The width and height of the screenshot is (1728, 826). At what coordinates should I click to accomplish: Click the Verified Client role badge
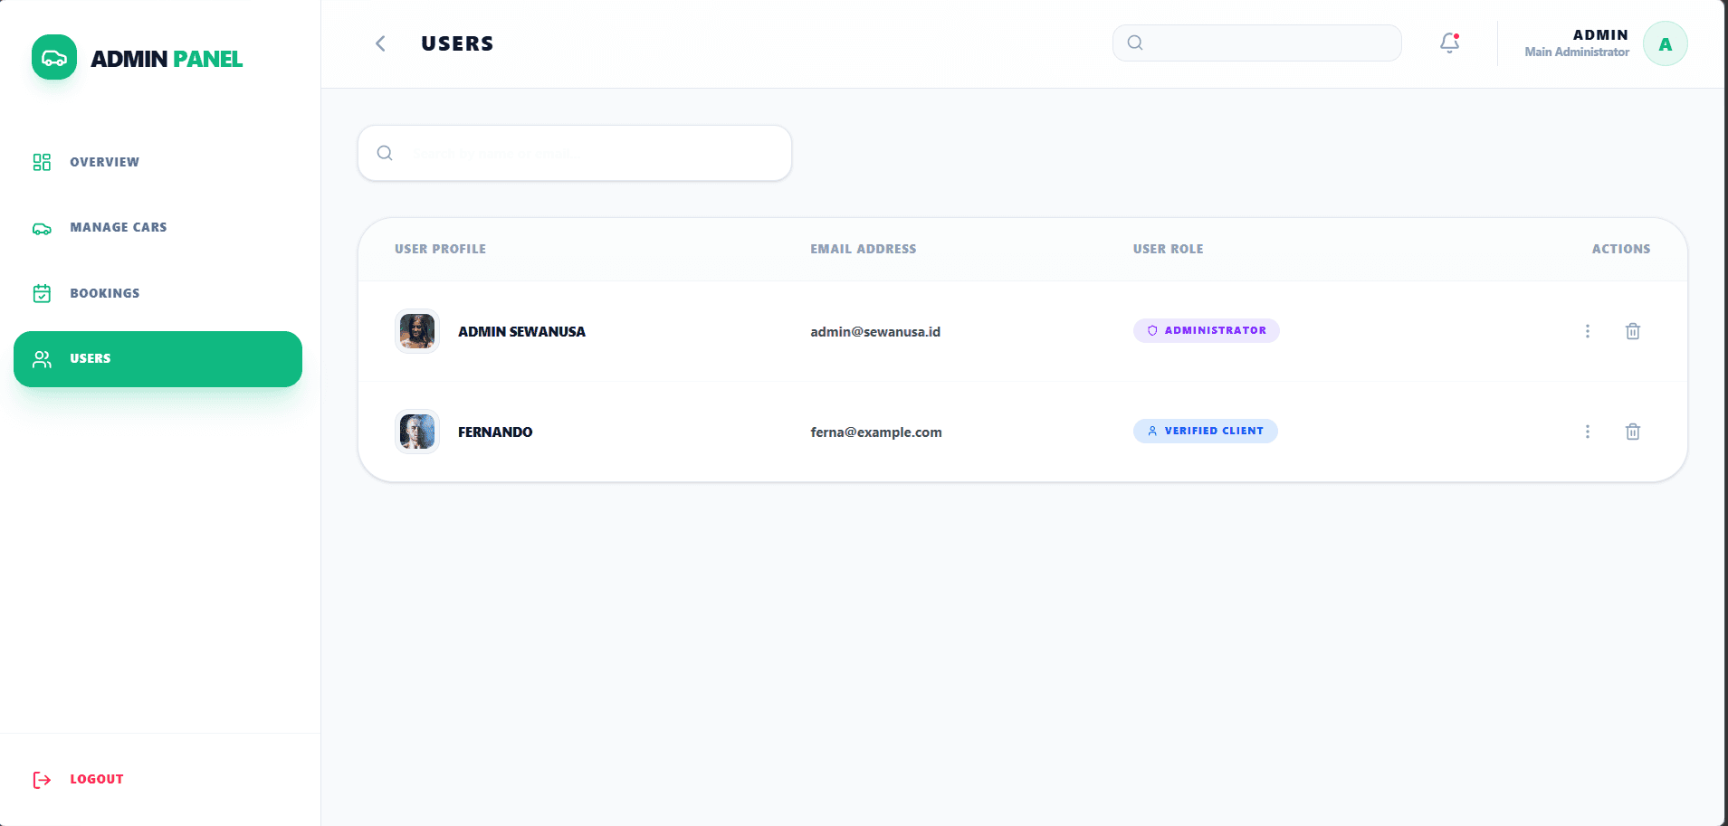[1205, 431]
